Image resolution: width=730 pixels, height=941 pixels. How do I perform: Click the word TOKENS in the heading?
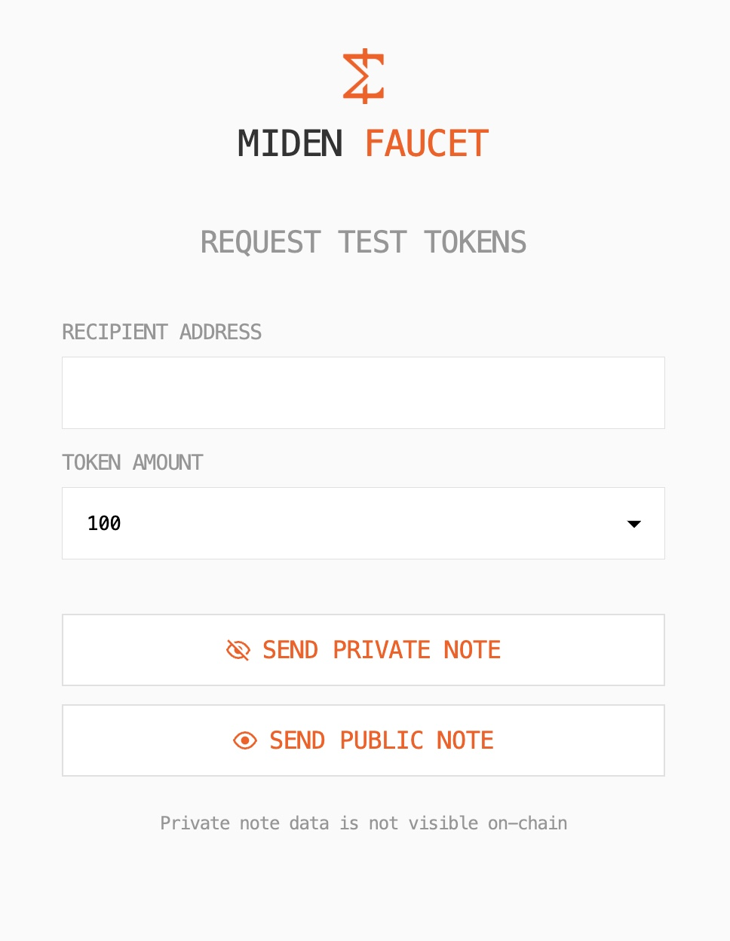475,242
